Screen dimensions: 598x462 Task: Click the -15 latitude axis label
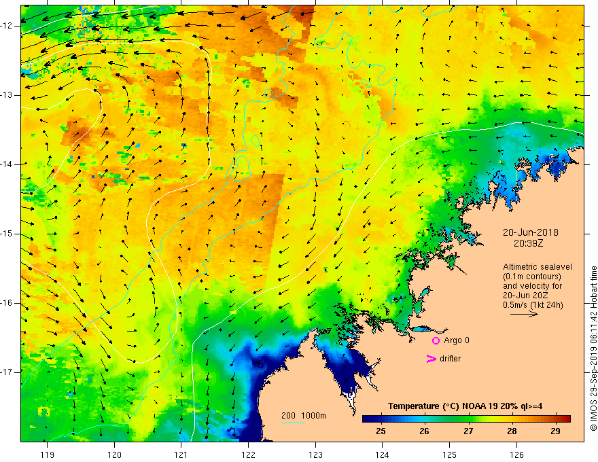pyautogui.click(x=7, y=234)
